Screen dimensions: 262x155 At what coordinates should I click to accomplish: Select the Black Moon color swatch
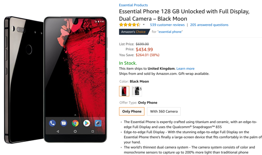point(124,91)
